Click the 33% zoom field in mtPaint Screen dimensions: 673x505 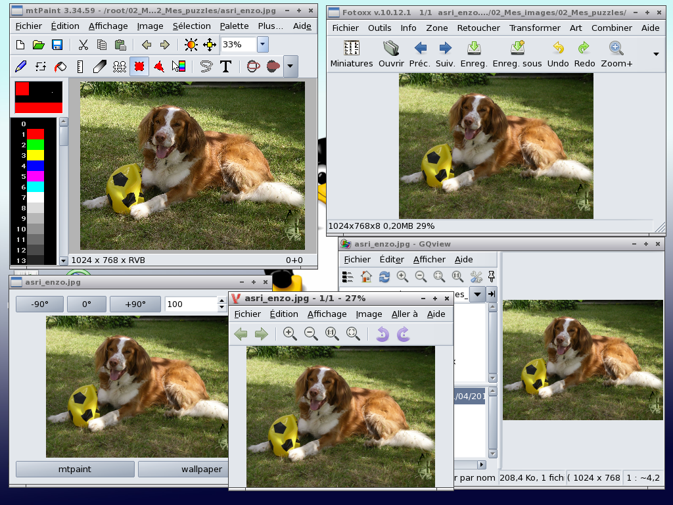tap(239, 44)
